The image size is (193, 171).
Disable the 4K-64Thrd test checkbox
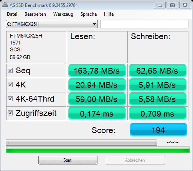coord(10,99)
